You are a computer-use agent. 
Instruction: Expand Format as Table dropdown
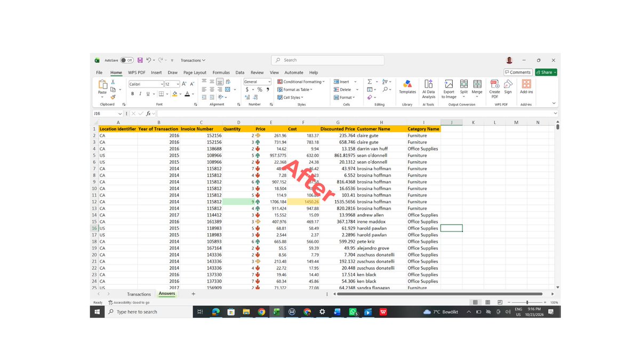[x=311, y=90]
